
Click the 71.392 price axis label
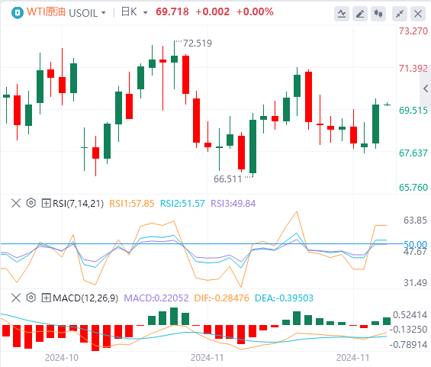[413, 69]
